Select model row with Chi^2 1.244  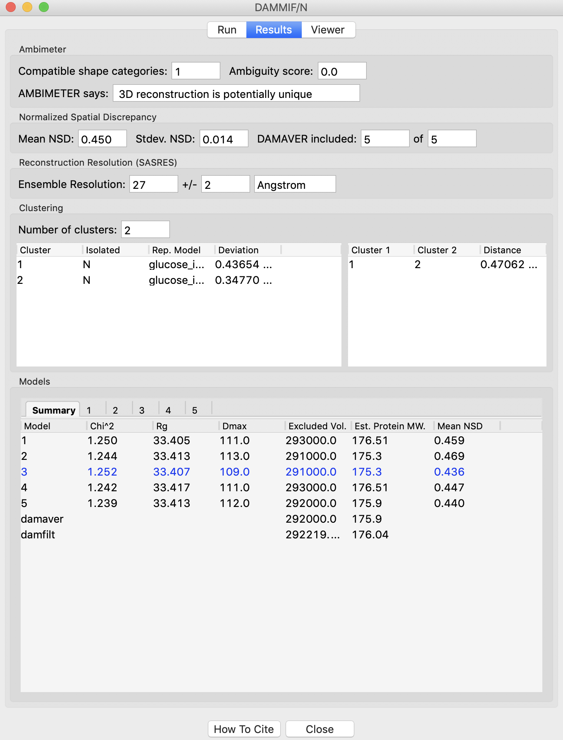[x=281, y=456]
